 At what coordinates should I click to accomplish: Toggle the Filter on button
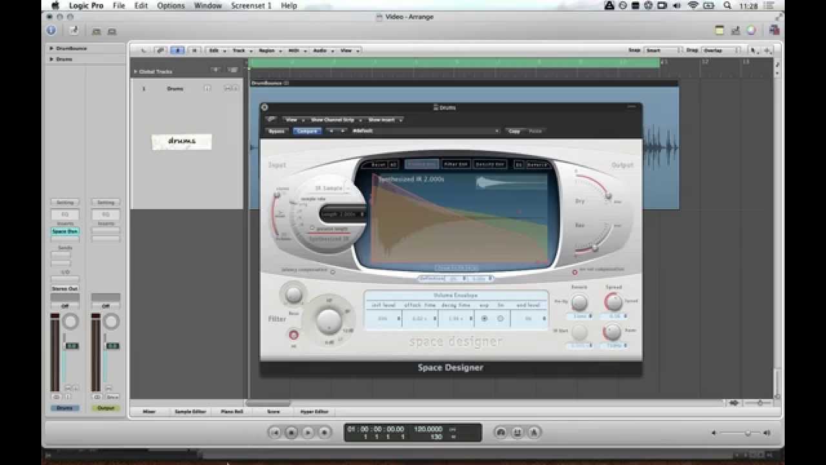[x=294, y=335]
